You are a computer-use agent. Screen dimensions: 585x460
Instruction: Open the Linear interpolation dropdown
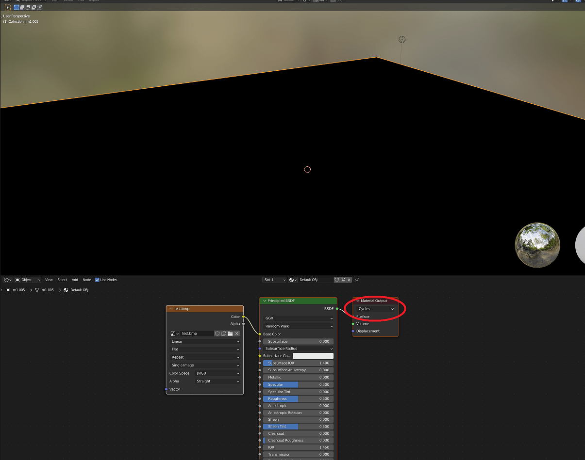tap(205, 342)
